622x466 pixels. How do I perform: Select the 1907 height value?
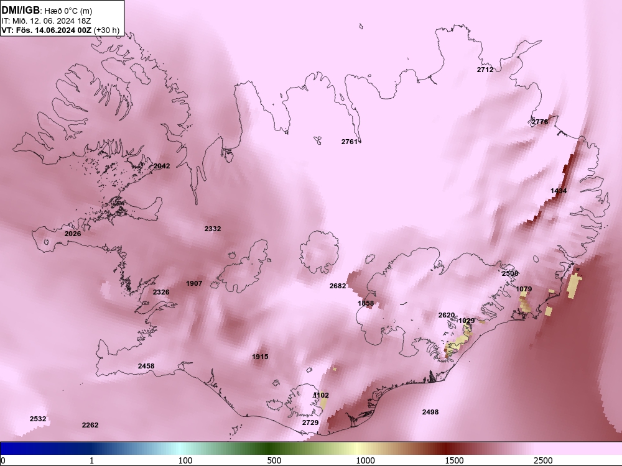194,284
